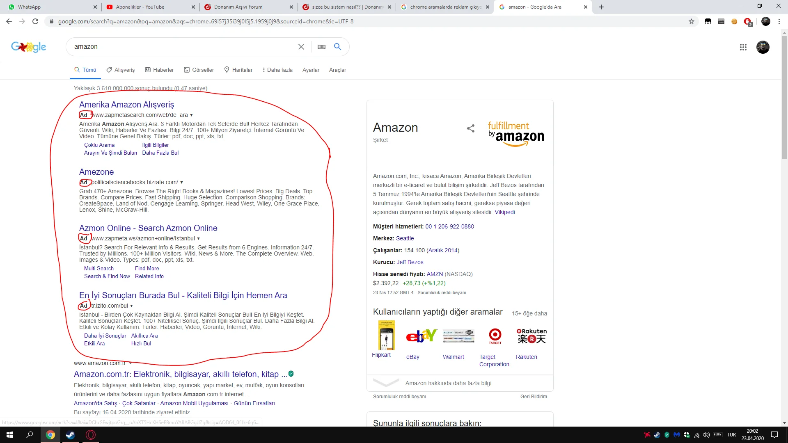This screenshot has width=788, height=443.
Task: Click the Google profile avatar
Action: pos(763,47)
